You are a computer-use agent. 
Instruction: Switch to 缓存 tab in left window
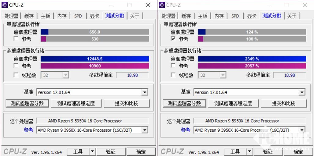[x=29, y=16]
